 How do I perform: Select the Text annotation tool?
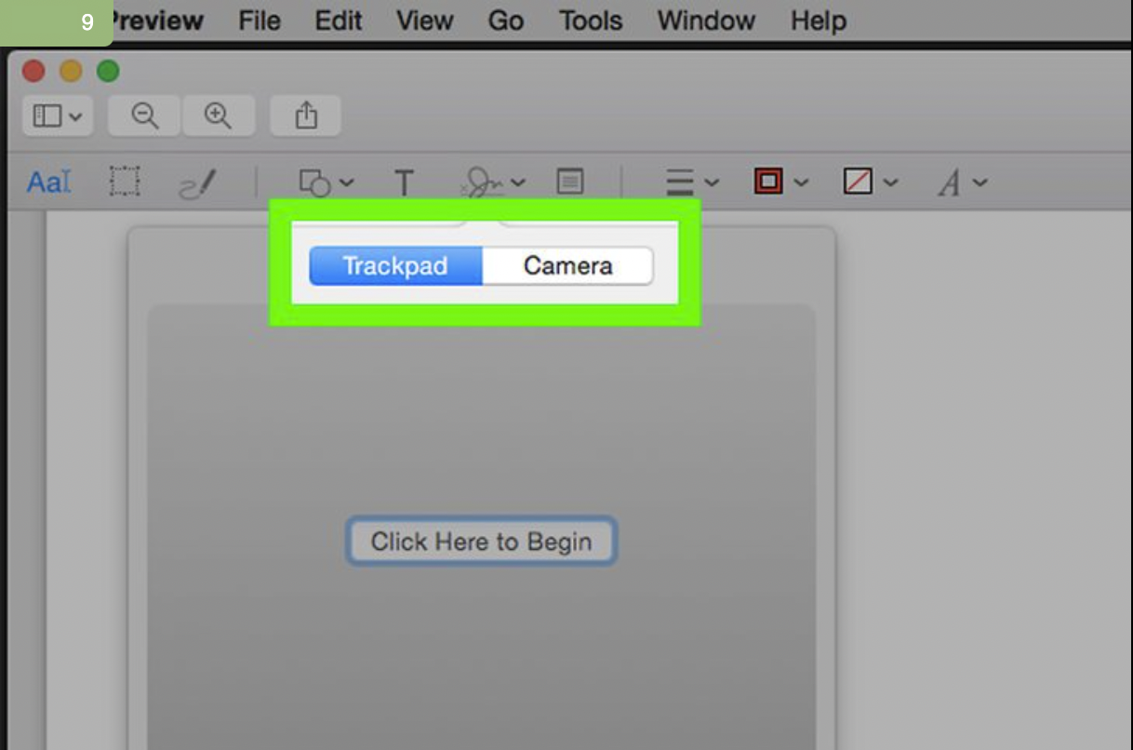coord(404,182)
